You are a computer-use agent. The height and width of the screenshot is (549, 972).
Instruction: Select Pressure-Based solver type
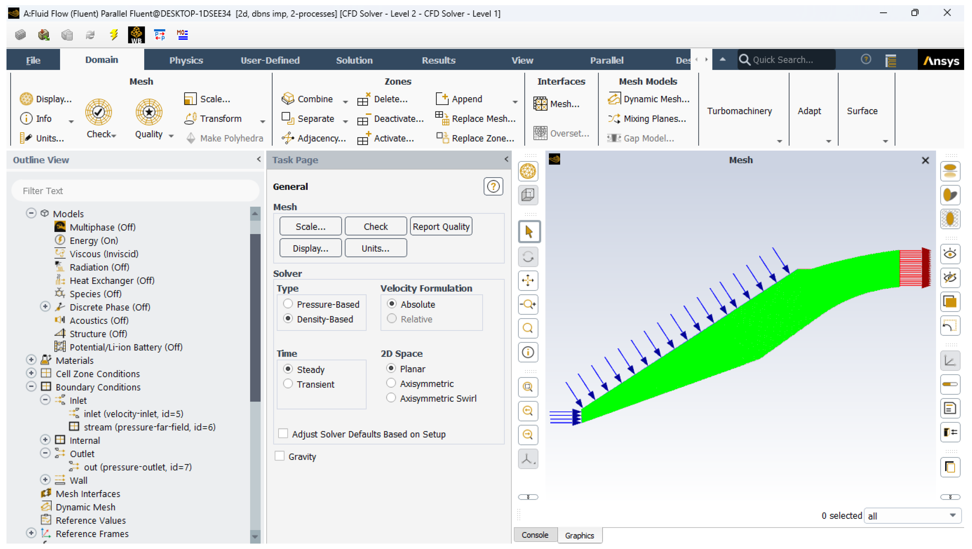coord(288,304)
